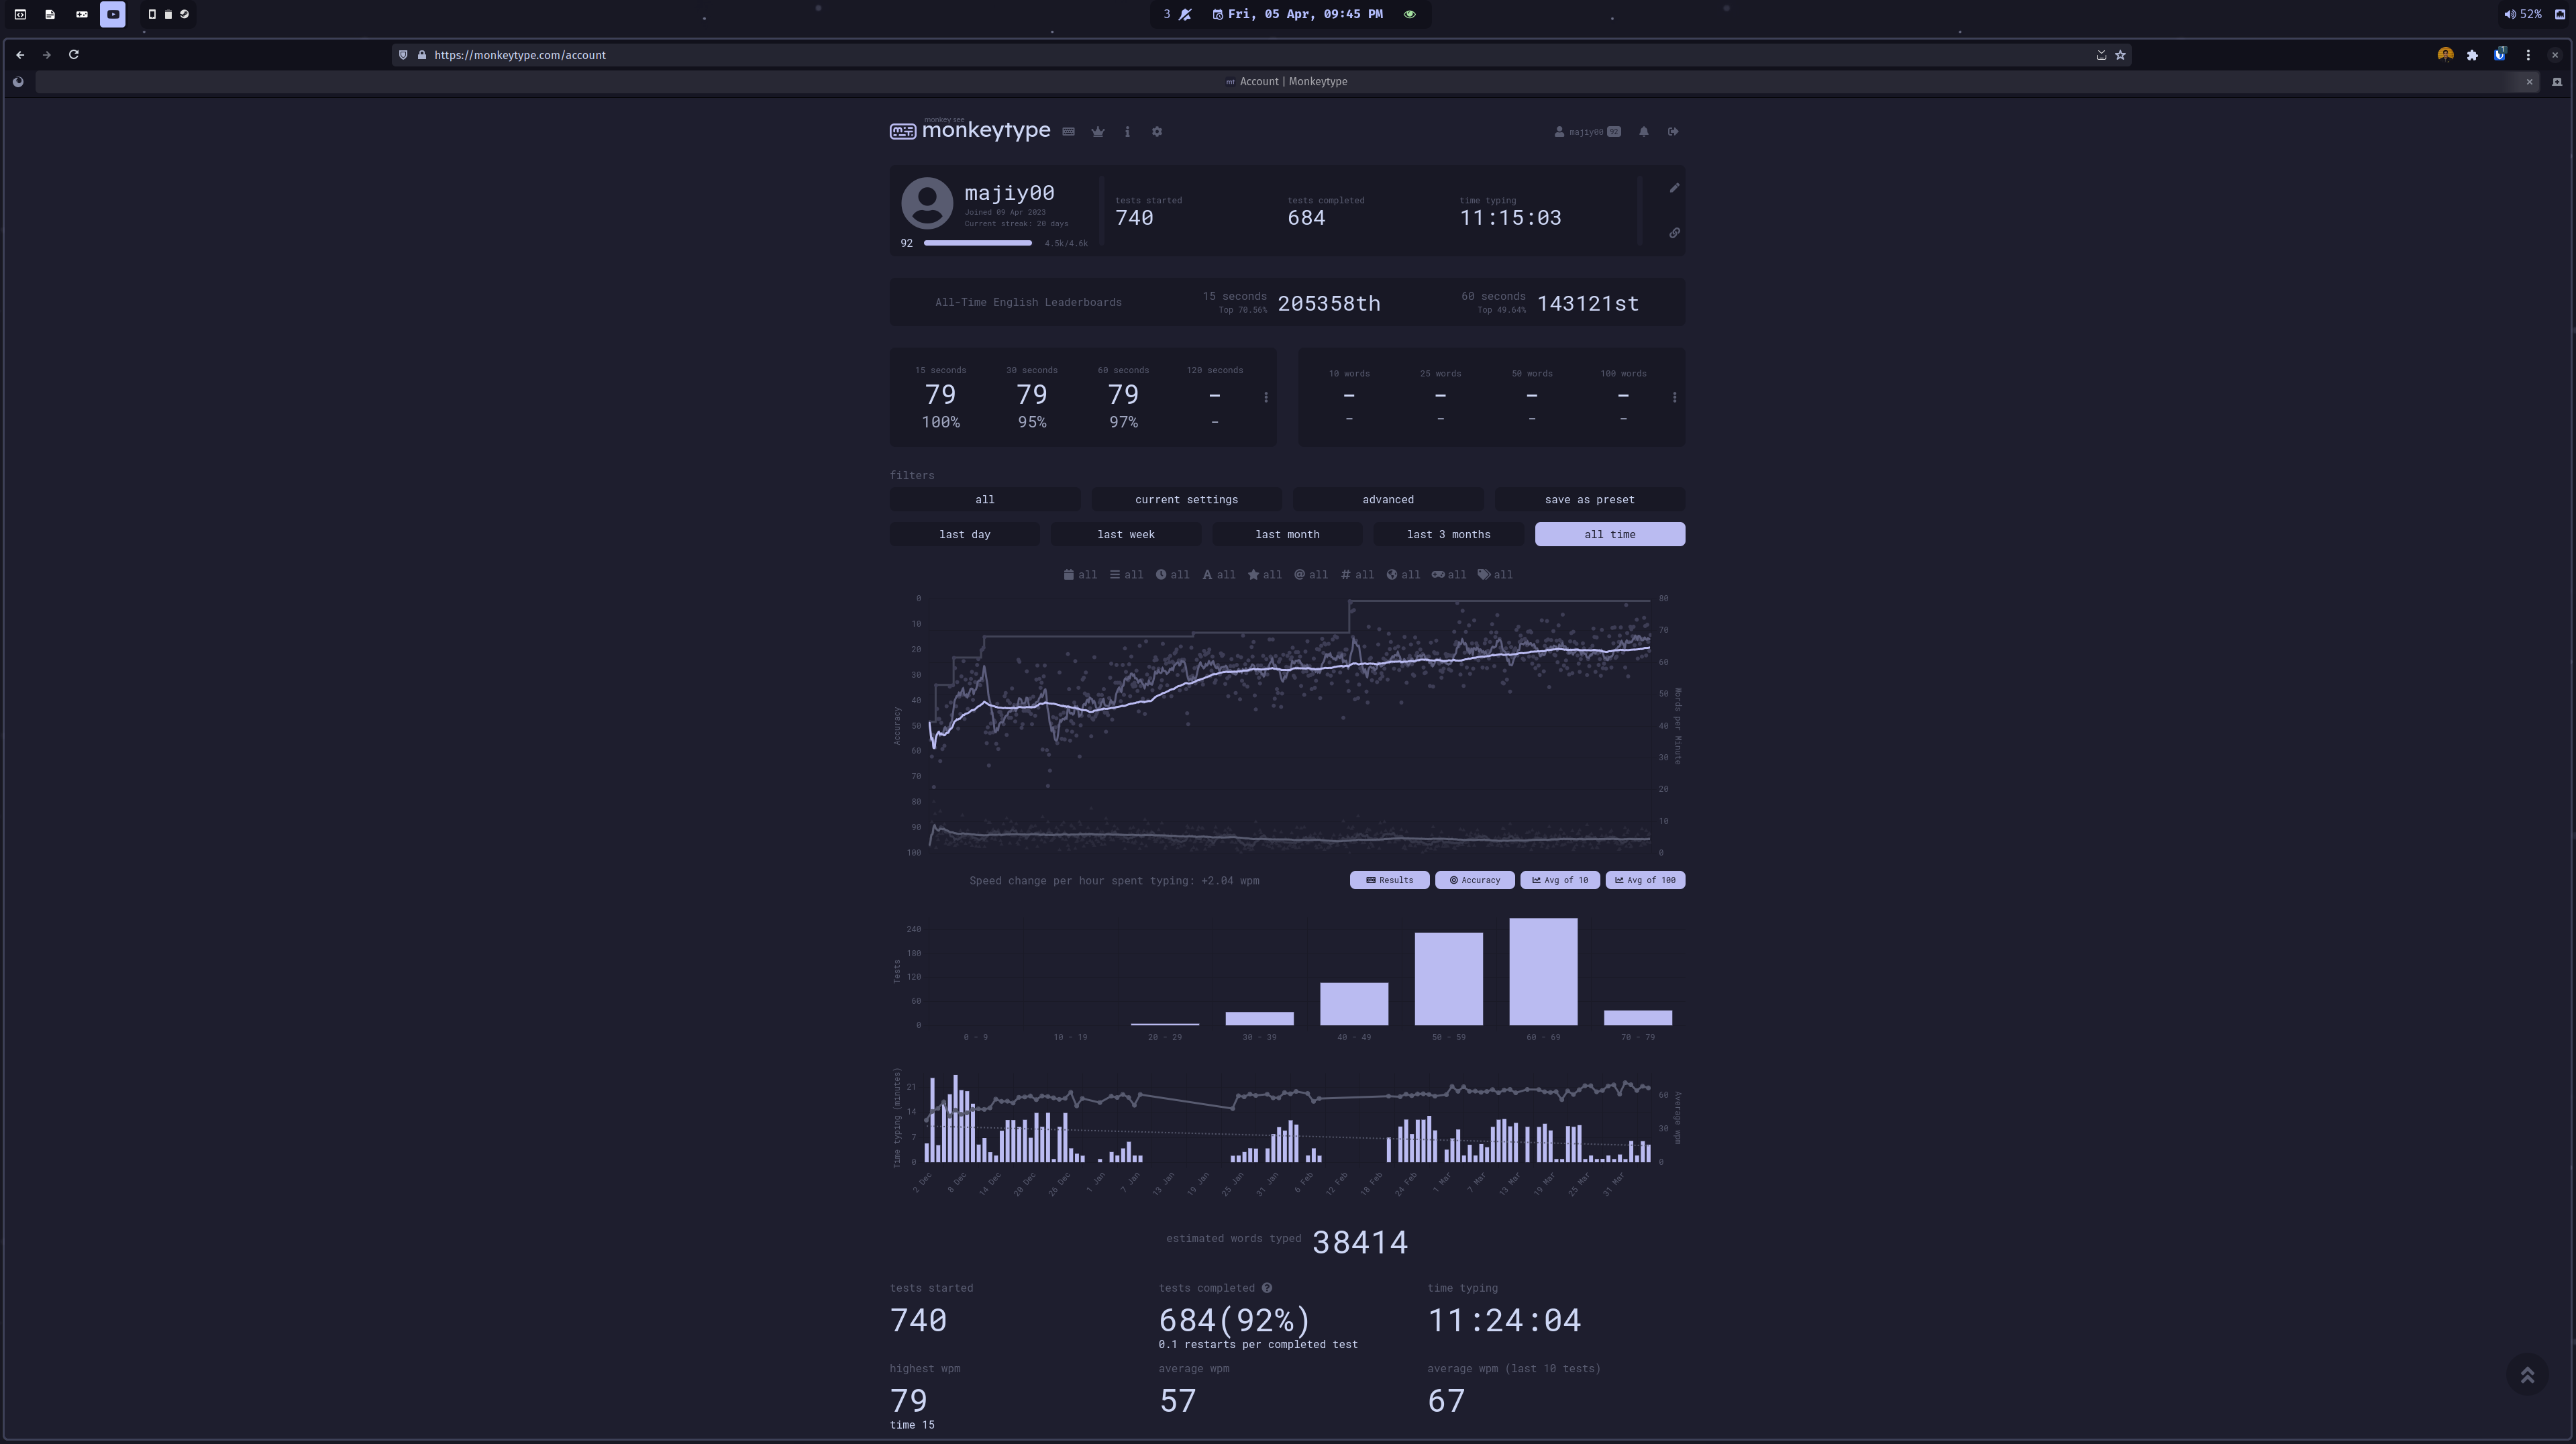2576x1444 pixels.
Task: Toggle the green eye indicator in top bar
Action: (x=1409, y=14)
